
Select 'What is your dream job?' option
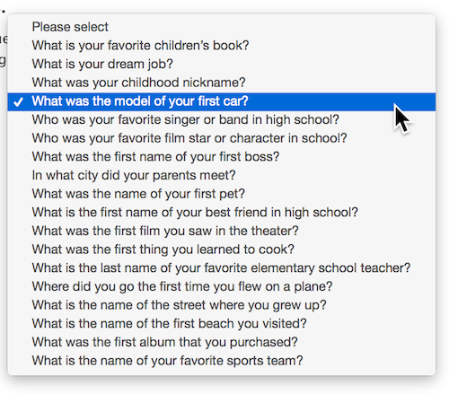point(222,64)
